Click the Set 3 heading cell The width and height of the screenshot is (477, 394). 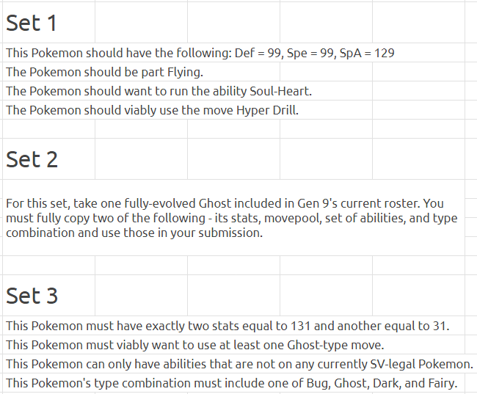coord(48,296)
